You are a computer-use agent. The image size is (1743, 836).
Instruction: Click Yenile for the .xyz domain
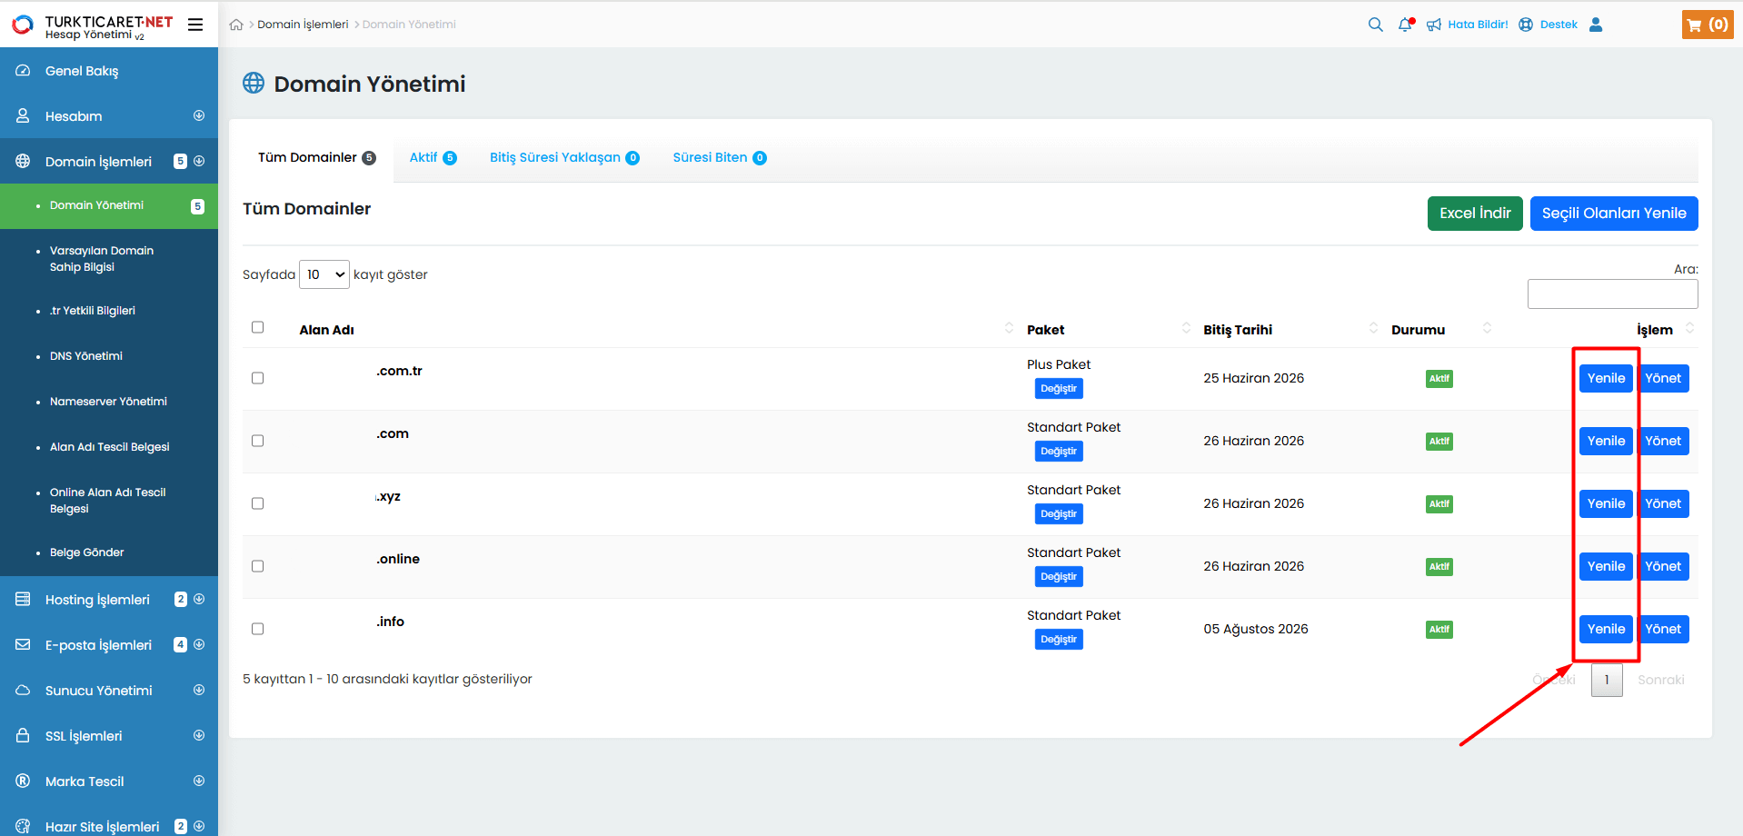click(x=1606, y=503)
